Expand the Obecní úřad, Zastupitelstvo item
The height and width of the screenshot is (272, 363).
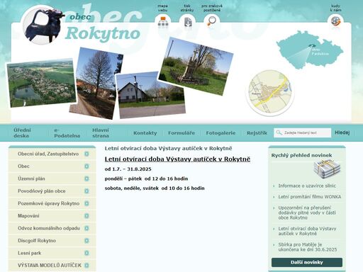click(x=86, y=154)
